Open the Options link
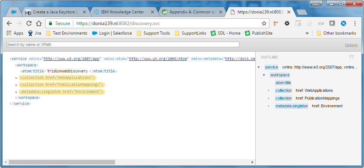 (351, 45)
